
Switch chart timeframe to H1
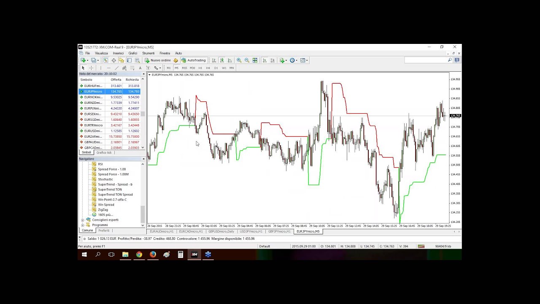200,68
